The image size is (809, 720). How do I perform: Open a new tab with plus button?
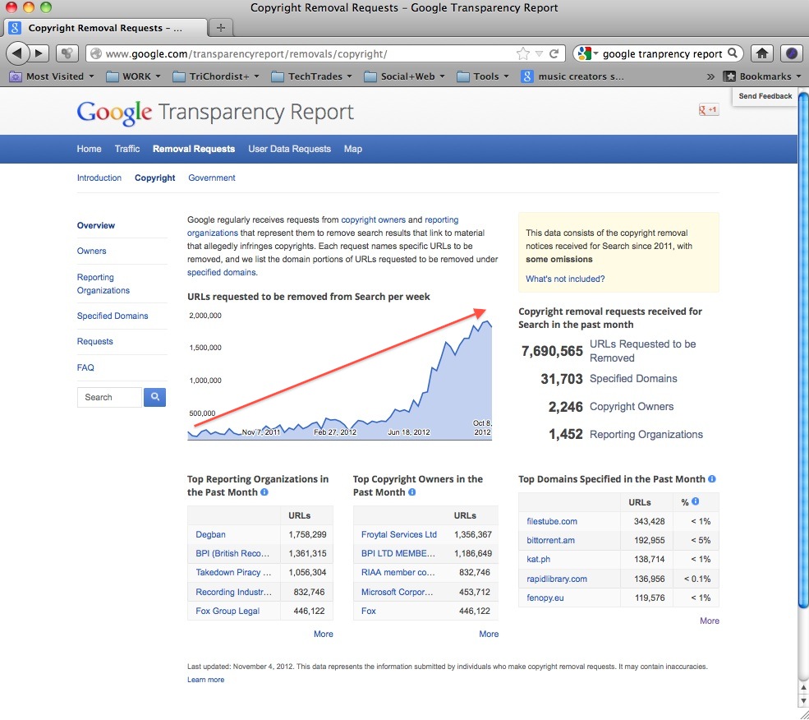click(220, 28)
